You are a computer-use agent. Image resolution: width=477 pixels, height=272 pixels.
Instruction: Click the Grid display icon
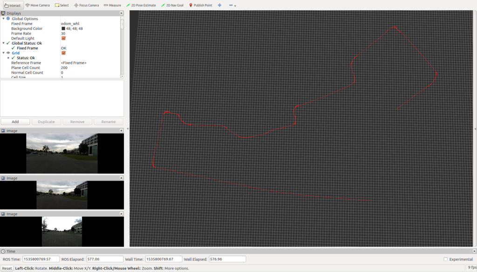click(8, 53)
